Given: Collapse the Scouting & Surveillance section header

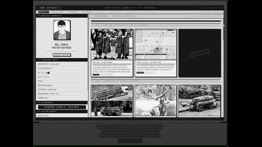Looking at the screenshot, I should (156, 81).
